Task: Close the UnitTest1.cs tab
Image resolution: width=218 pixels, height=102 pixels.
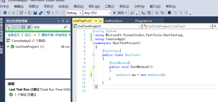Action: 100,21
